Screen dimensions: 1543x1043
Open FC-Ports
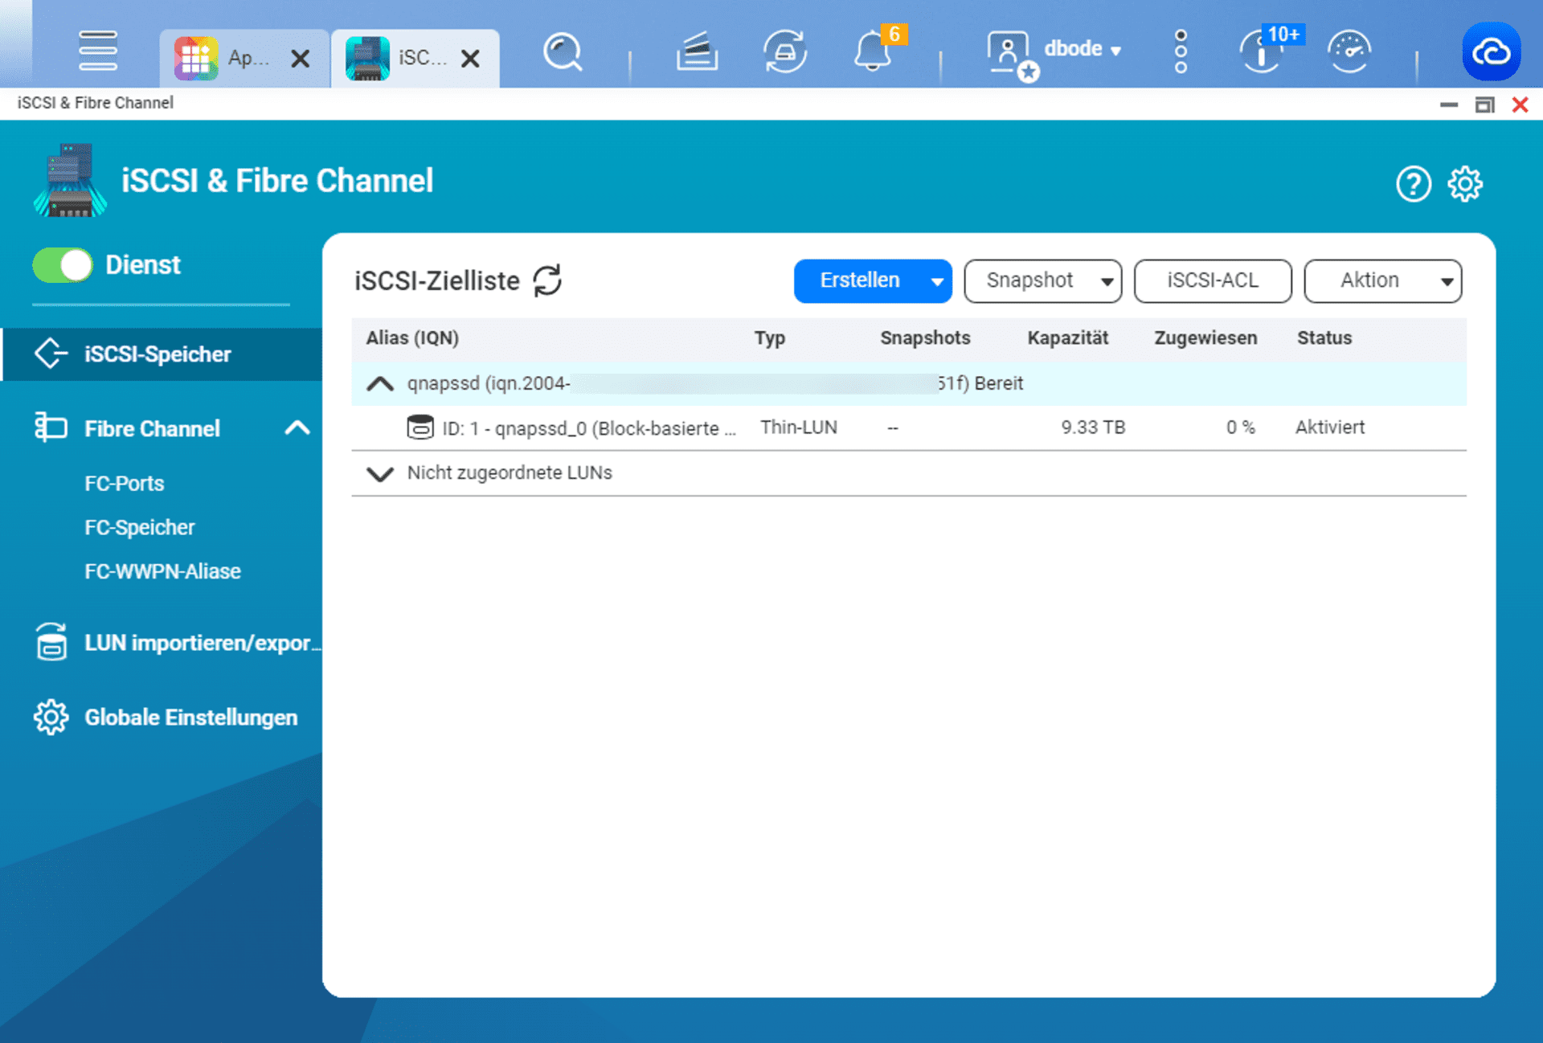pos(125,484)
